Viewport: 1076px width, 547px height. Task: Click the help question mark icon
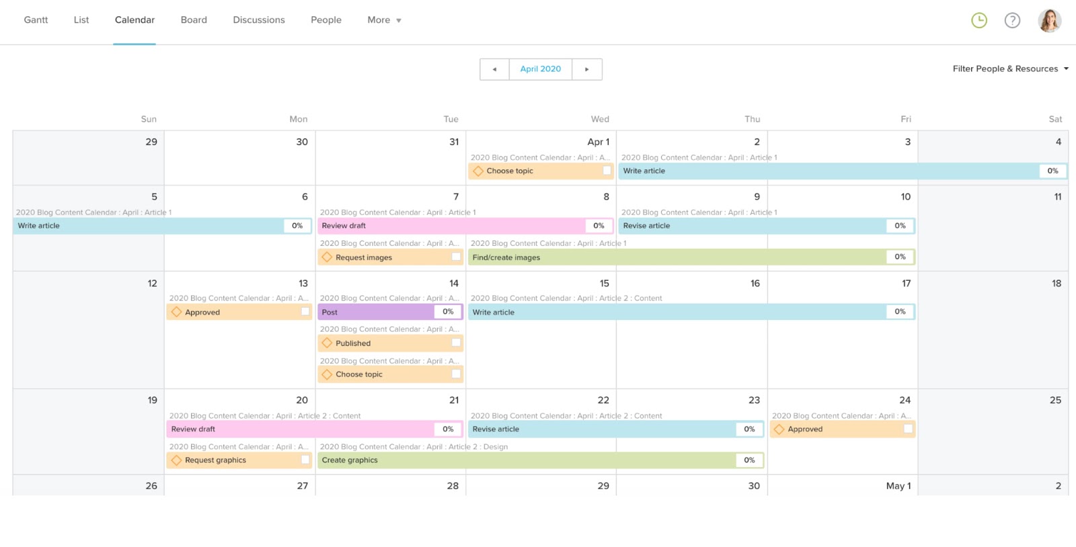(1012, 21)
